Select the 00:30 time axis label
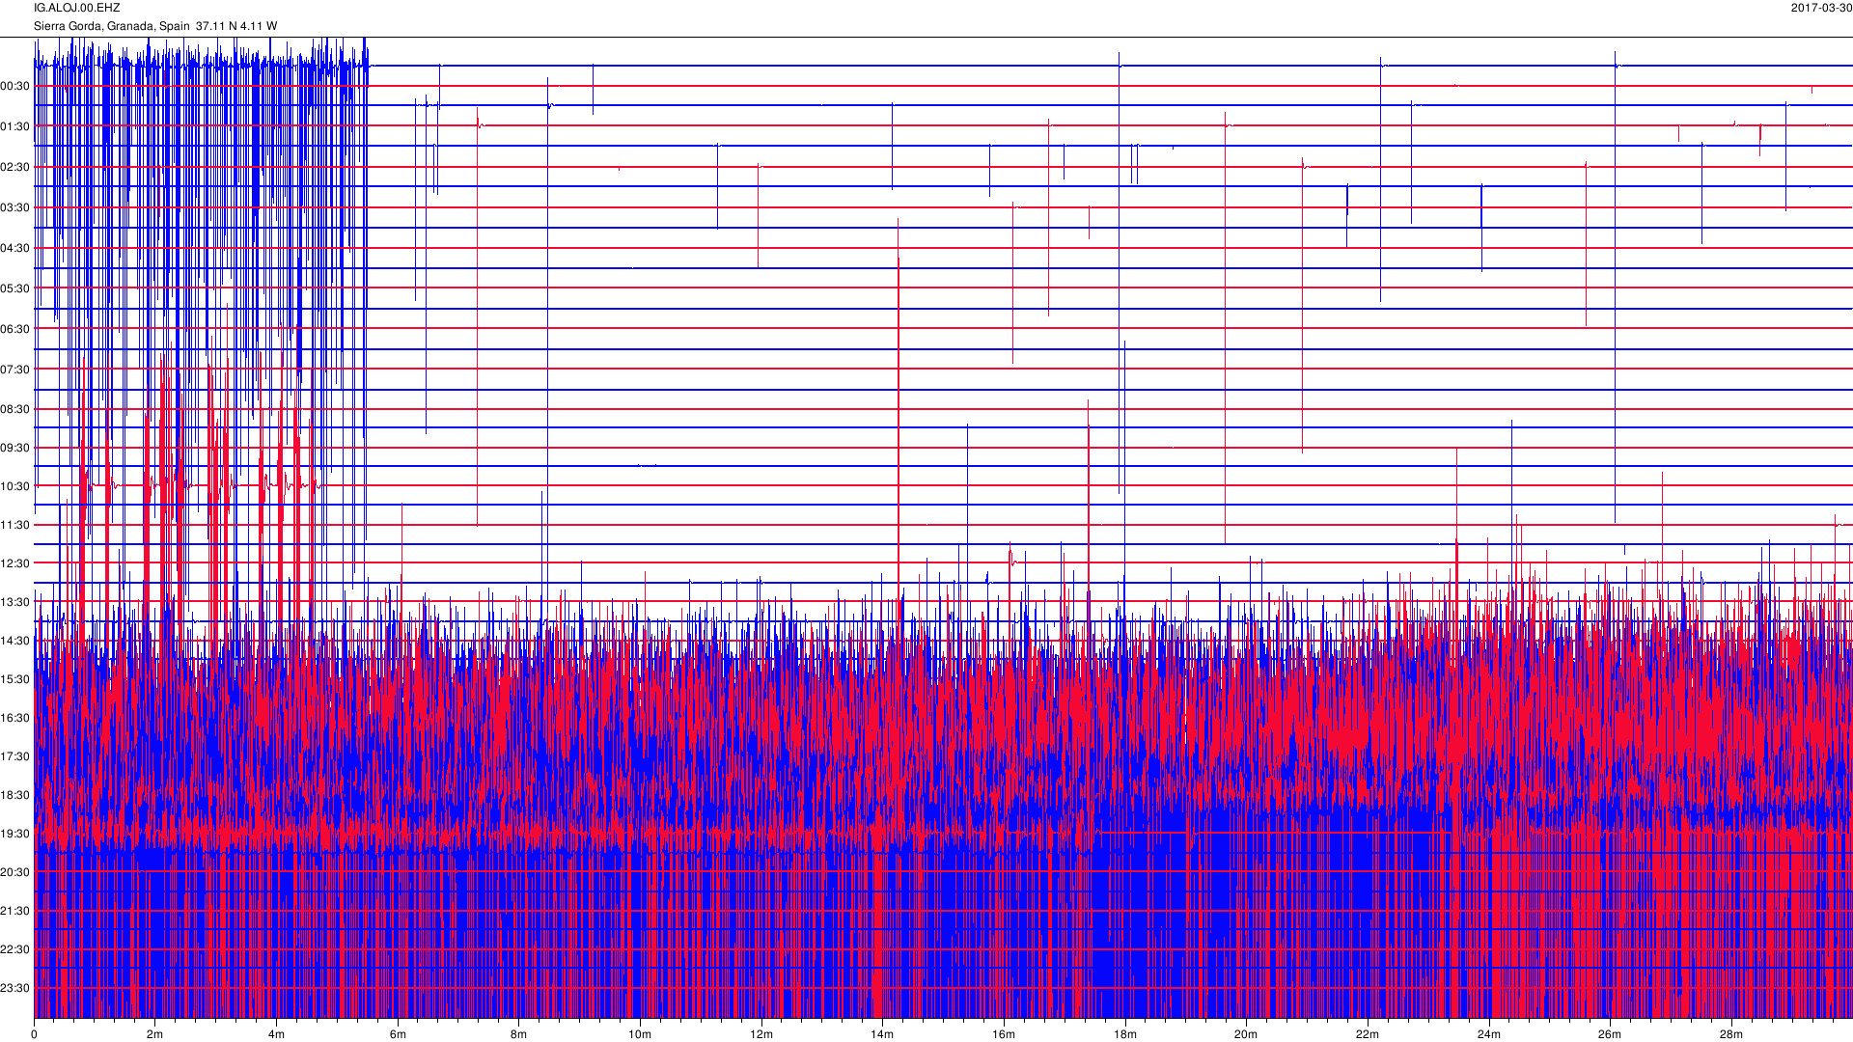Image resolution: width=1853 pixels, height=1042 pixels. click(15, 86)
